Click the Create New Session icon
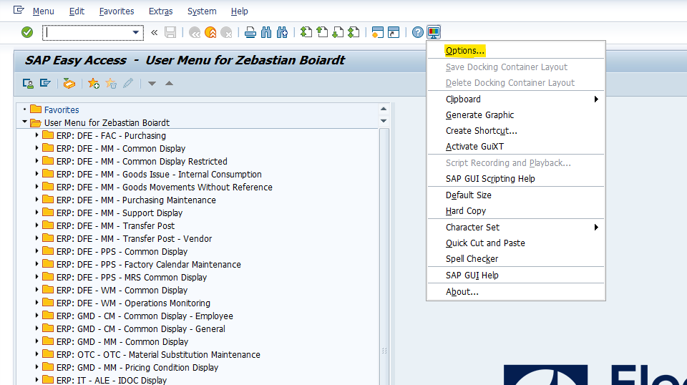687x385 pixels. [377, 32]
